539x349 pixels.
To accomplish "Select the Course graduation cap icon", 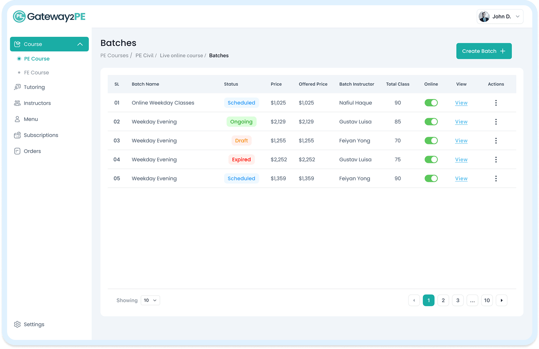I will [x=17, y=44].
